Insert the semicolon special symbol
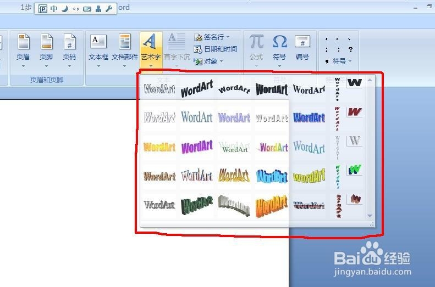 click(x=327, y=50)
